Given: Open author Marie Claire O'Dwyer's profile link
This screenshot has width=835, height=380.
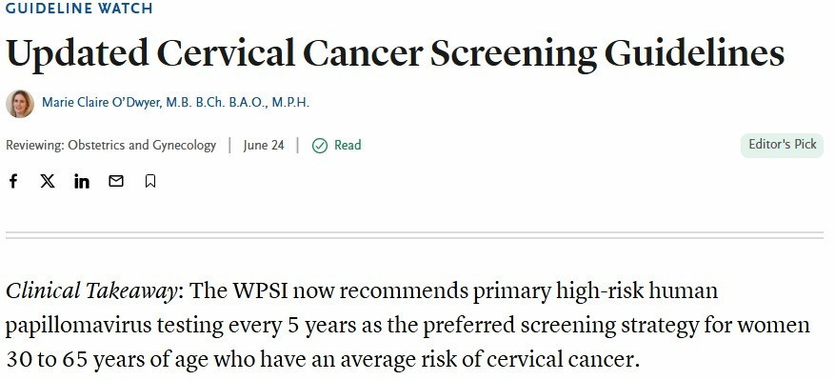Looking at the screenshot, I should pyautogui.click(x=175, y=102).
